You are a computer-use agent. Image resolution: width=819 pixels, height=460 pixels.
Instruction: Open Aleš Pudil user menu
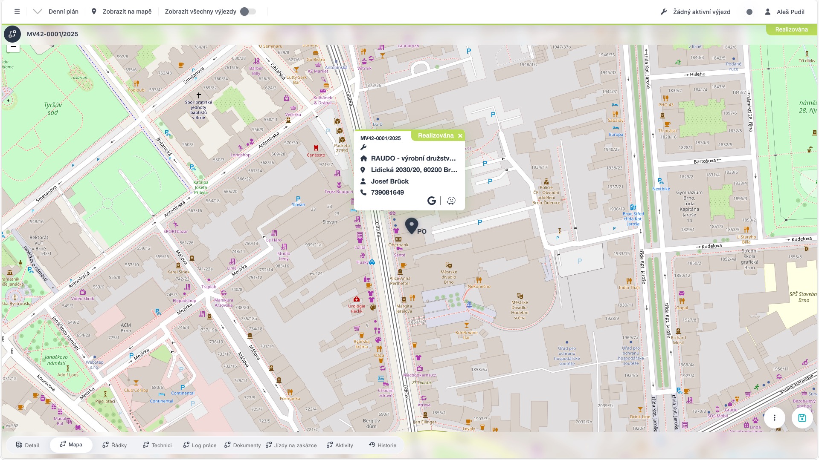(x=784, y=12)
